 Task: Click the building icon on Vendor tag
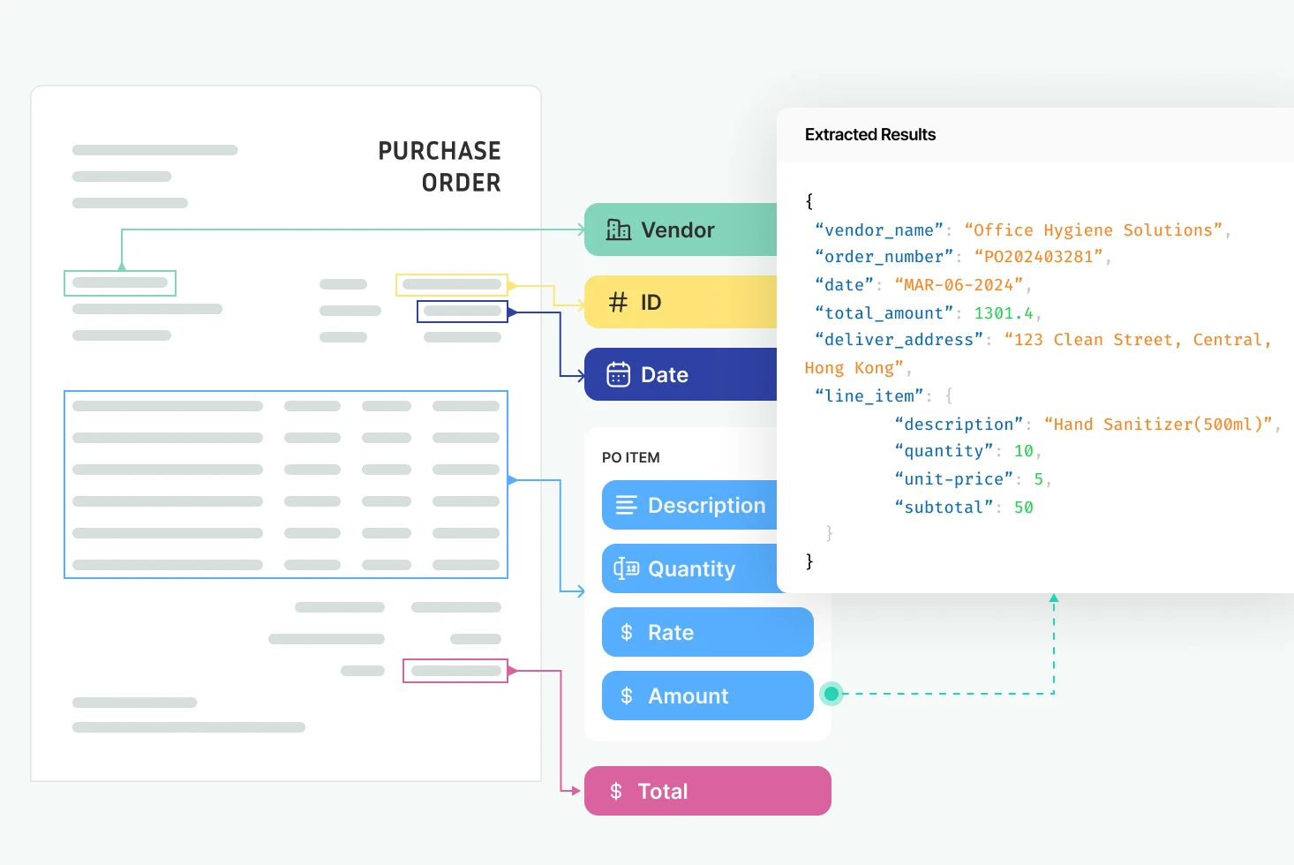tap(618, 230)
